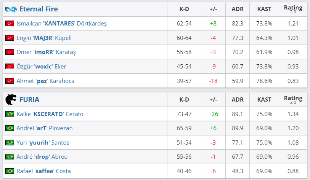Open Ahmet 'paz' Karahoca player profile
This screenshot has height=180, width=310.
[45, 81]
